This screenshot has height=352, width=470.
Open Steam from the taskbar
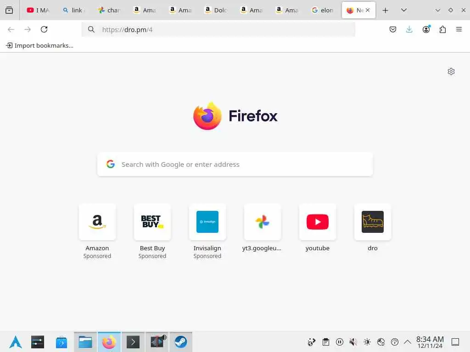coord(181,342)
